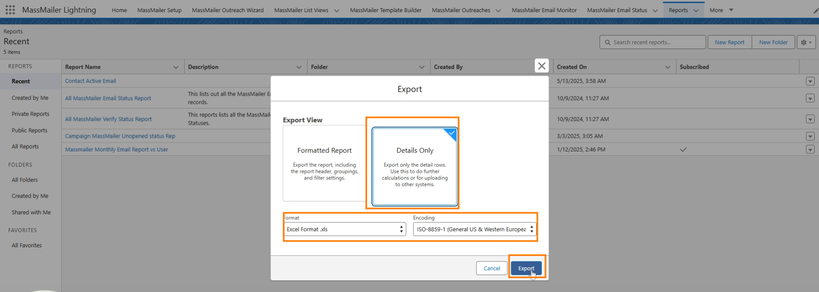Select All Reports in sidebar
The width and height of the screenshot is (819, 292).
pyautogui.click(x=25, y=146)
